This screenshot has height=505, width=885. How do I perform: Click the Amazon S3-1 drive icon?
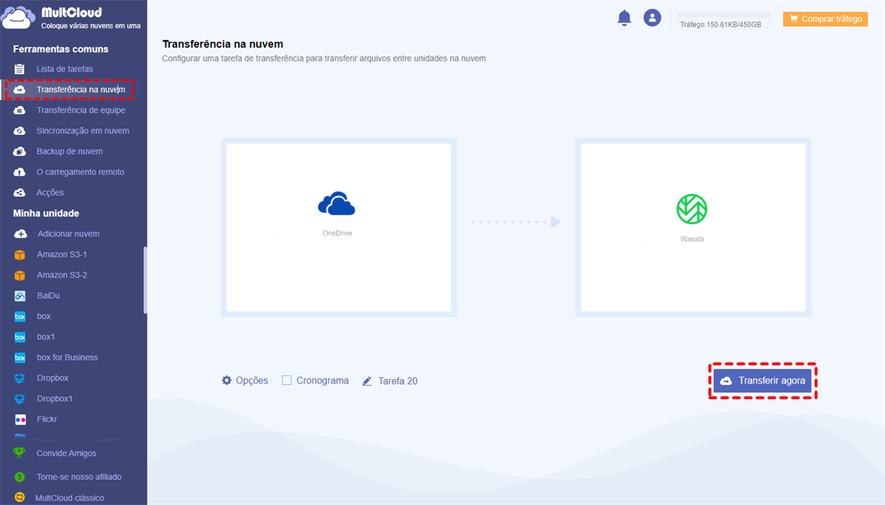[21, 254]
